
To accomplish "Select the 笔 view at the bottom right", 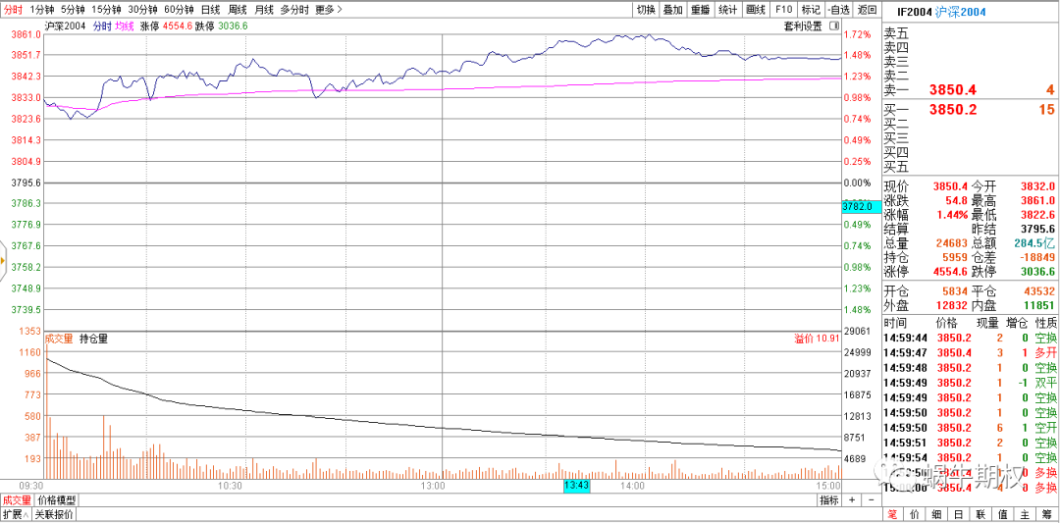I will pyautogui.click(x=892, y=515).
